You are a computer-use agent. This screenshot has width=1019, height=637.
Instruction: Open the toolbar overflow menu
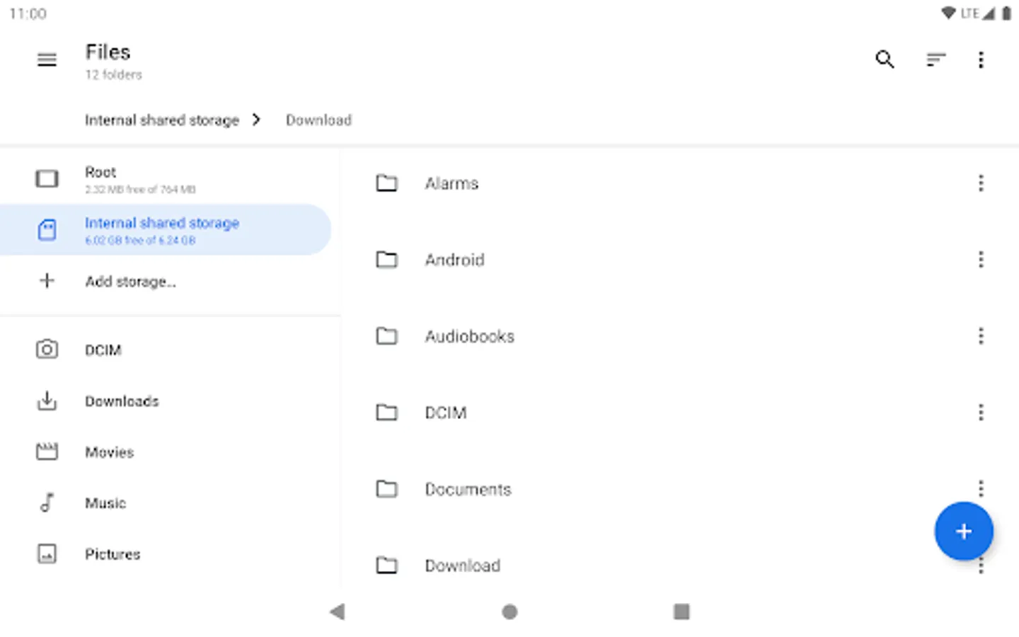click(x=981, y=60)
